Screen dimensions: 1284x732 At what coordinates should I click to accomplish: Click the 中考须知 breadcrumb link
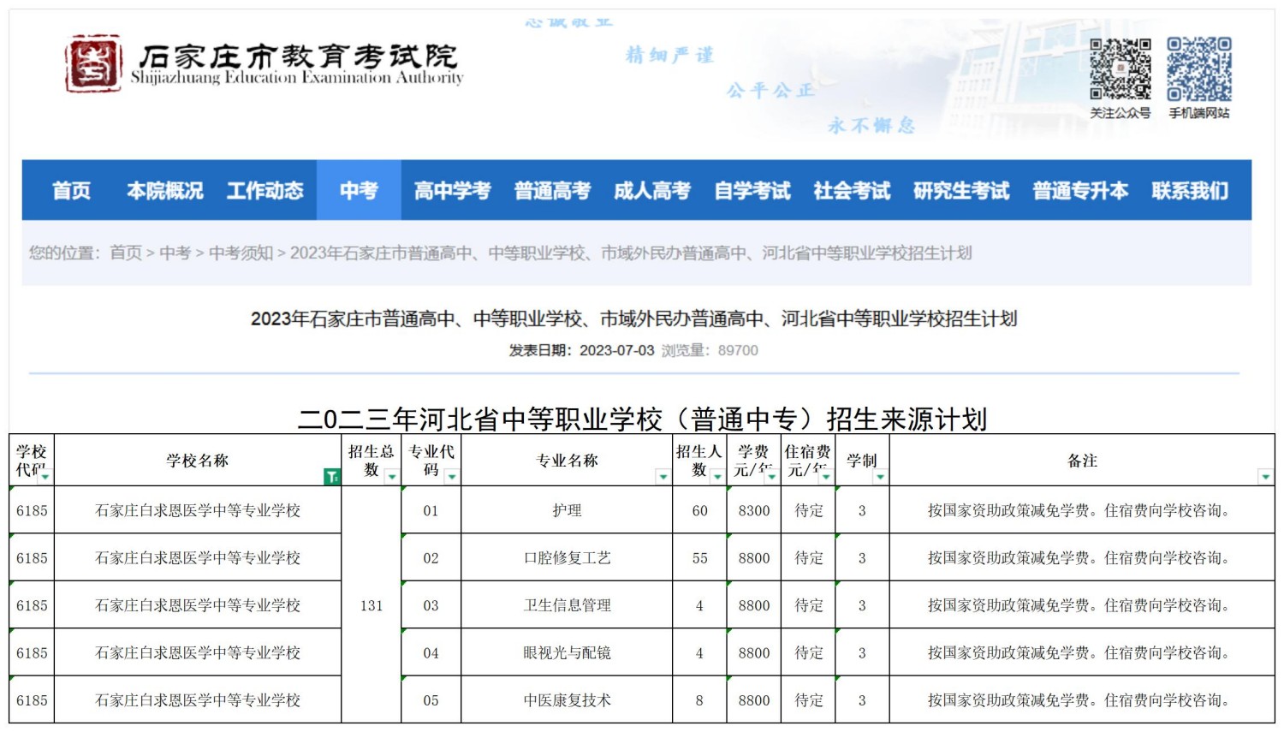pyautogui.click(x=241, y=253)
